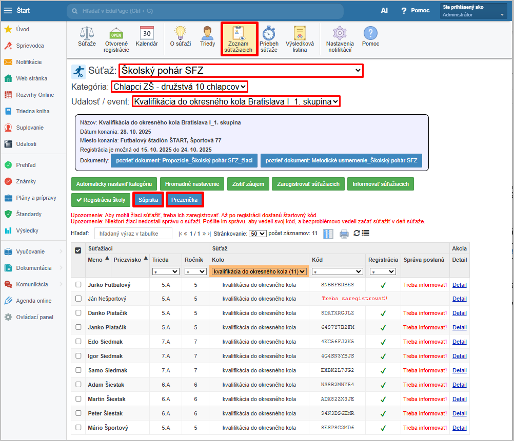Toggle the select-all checkbox in table header
The width and height of the screenshot is (514, 441).
tap(78, 250)
